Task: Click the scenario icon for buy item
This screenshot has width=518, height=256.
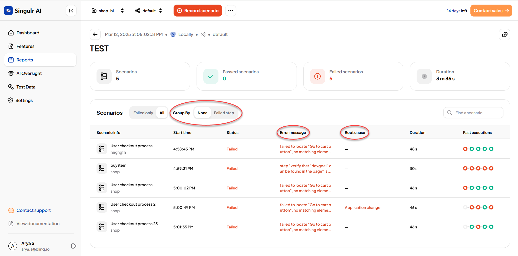Action: 102,168
